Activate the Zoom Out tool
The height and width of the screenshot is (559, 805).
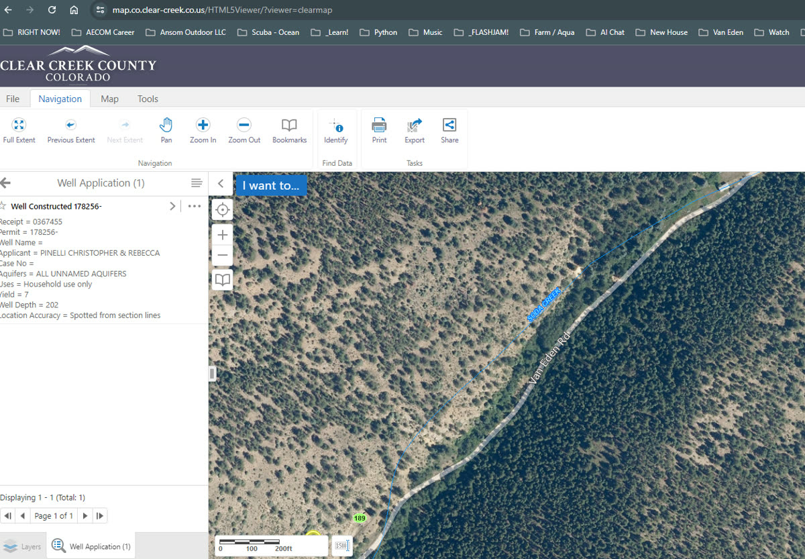click(x=244, y=131)
